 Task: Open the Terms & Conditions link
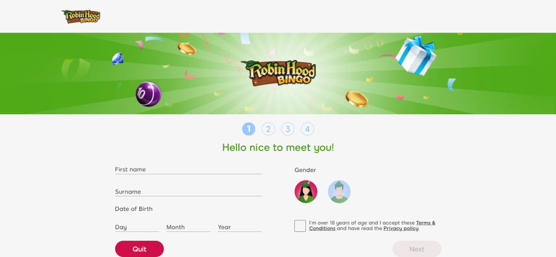click(372, 226)
